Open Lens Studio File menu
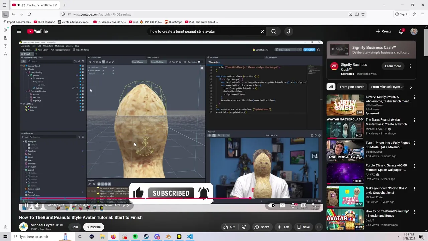The width and height of the screenshot is (428, 241). (x=34, y=46)
